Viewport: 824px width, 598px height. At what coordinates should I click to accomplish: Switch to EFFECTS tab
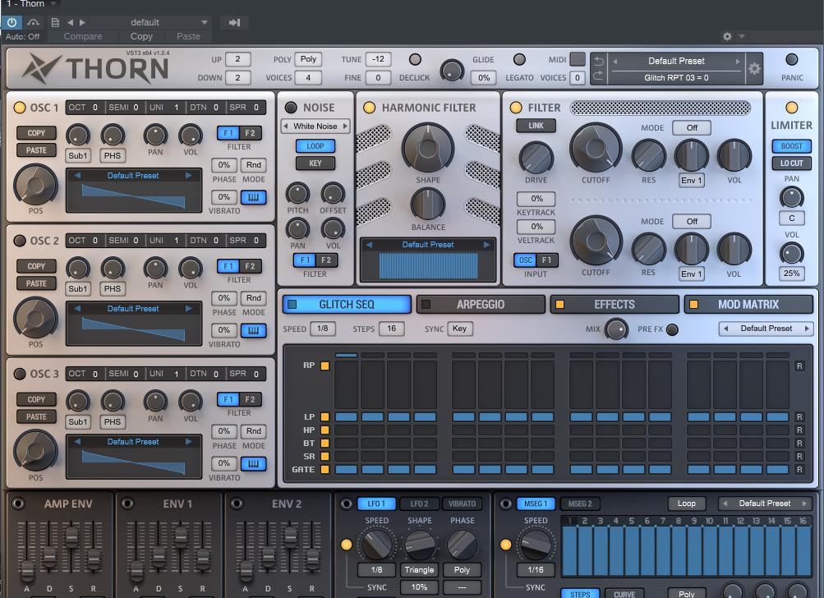pyautogui.click(x=615, y=304)
